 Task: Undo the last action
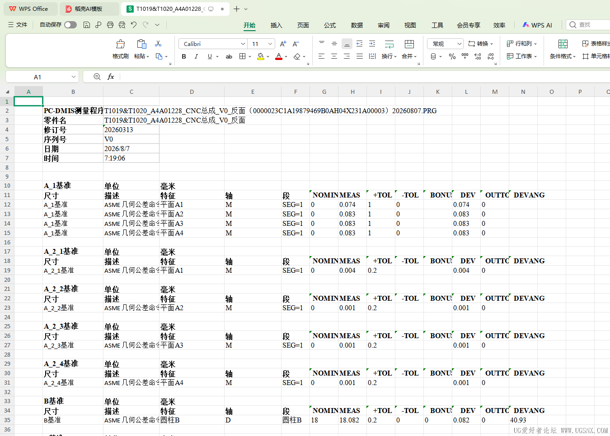[134, 25]
